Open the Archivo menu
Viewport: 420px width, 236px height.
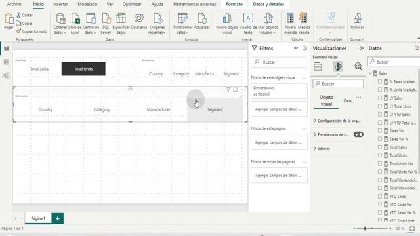pos(14,4)
